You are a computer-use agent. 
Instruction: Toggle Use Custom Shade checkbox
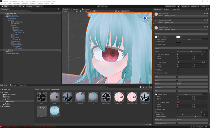pos(178,73)
